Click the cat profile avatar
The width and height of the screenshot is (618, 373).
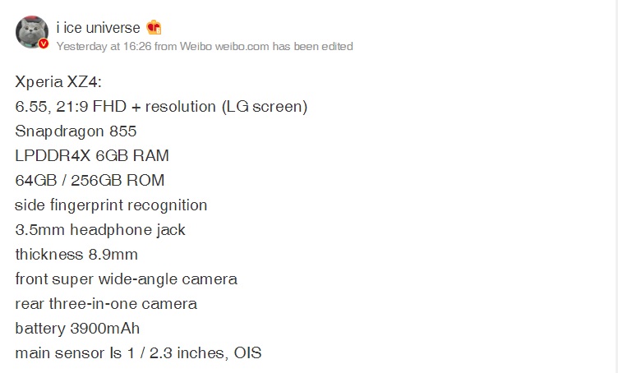point(31,33)
